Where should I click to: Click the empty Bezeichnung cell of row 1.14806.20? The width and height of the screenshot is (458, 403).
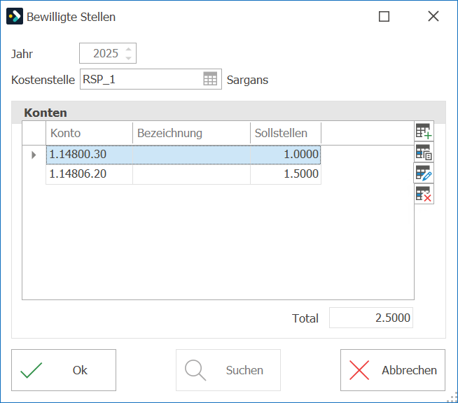point(191,174)
